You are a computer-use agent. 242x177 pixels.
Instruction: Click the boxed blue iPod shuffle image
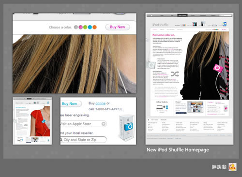tap(127, 128)
